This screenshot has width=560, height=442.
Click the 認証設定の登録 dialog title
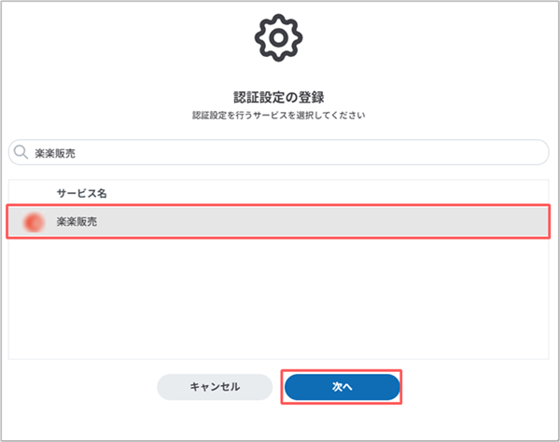279,97
